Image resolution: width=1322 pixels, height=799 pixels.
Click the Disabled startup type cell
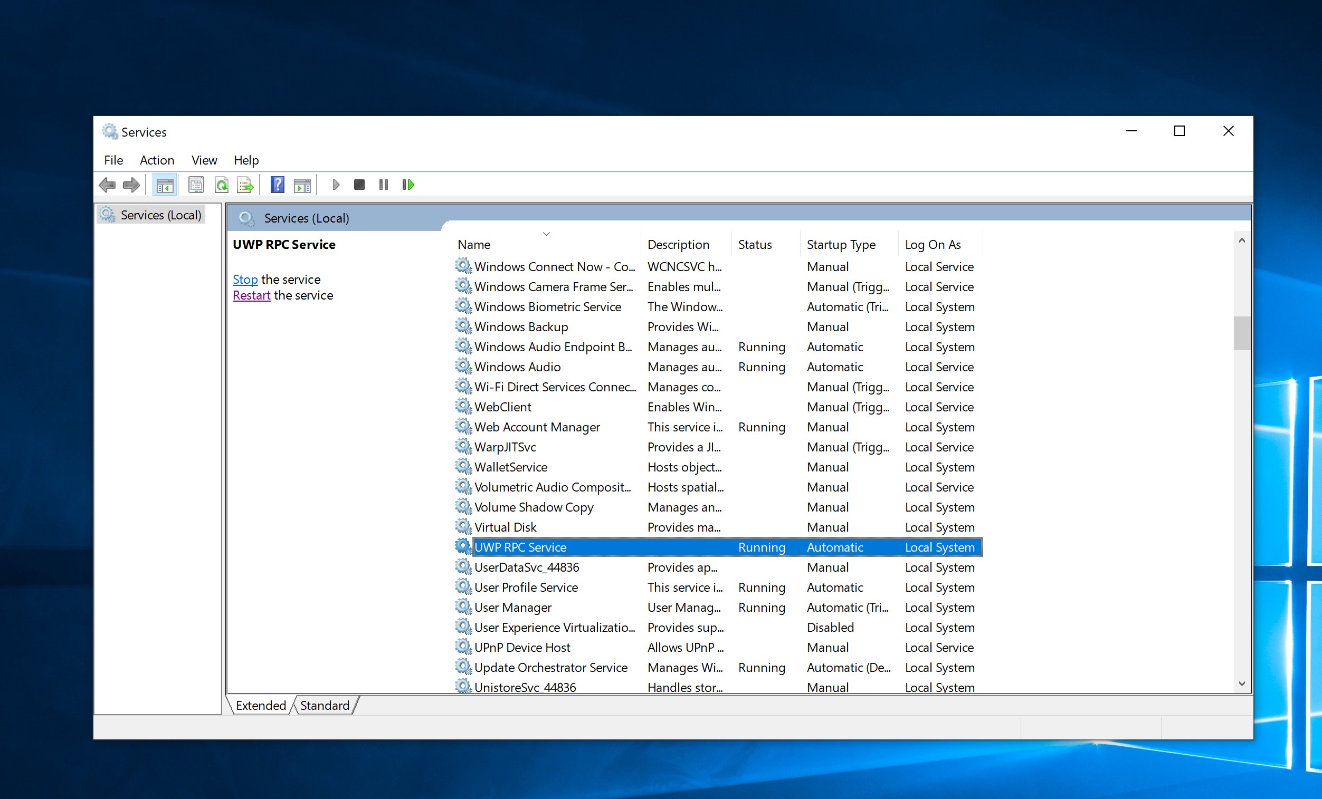(830, 627)
